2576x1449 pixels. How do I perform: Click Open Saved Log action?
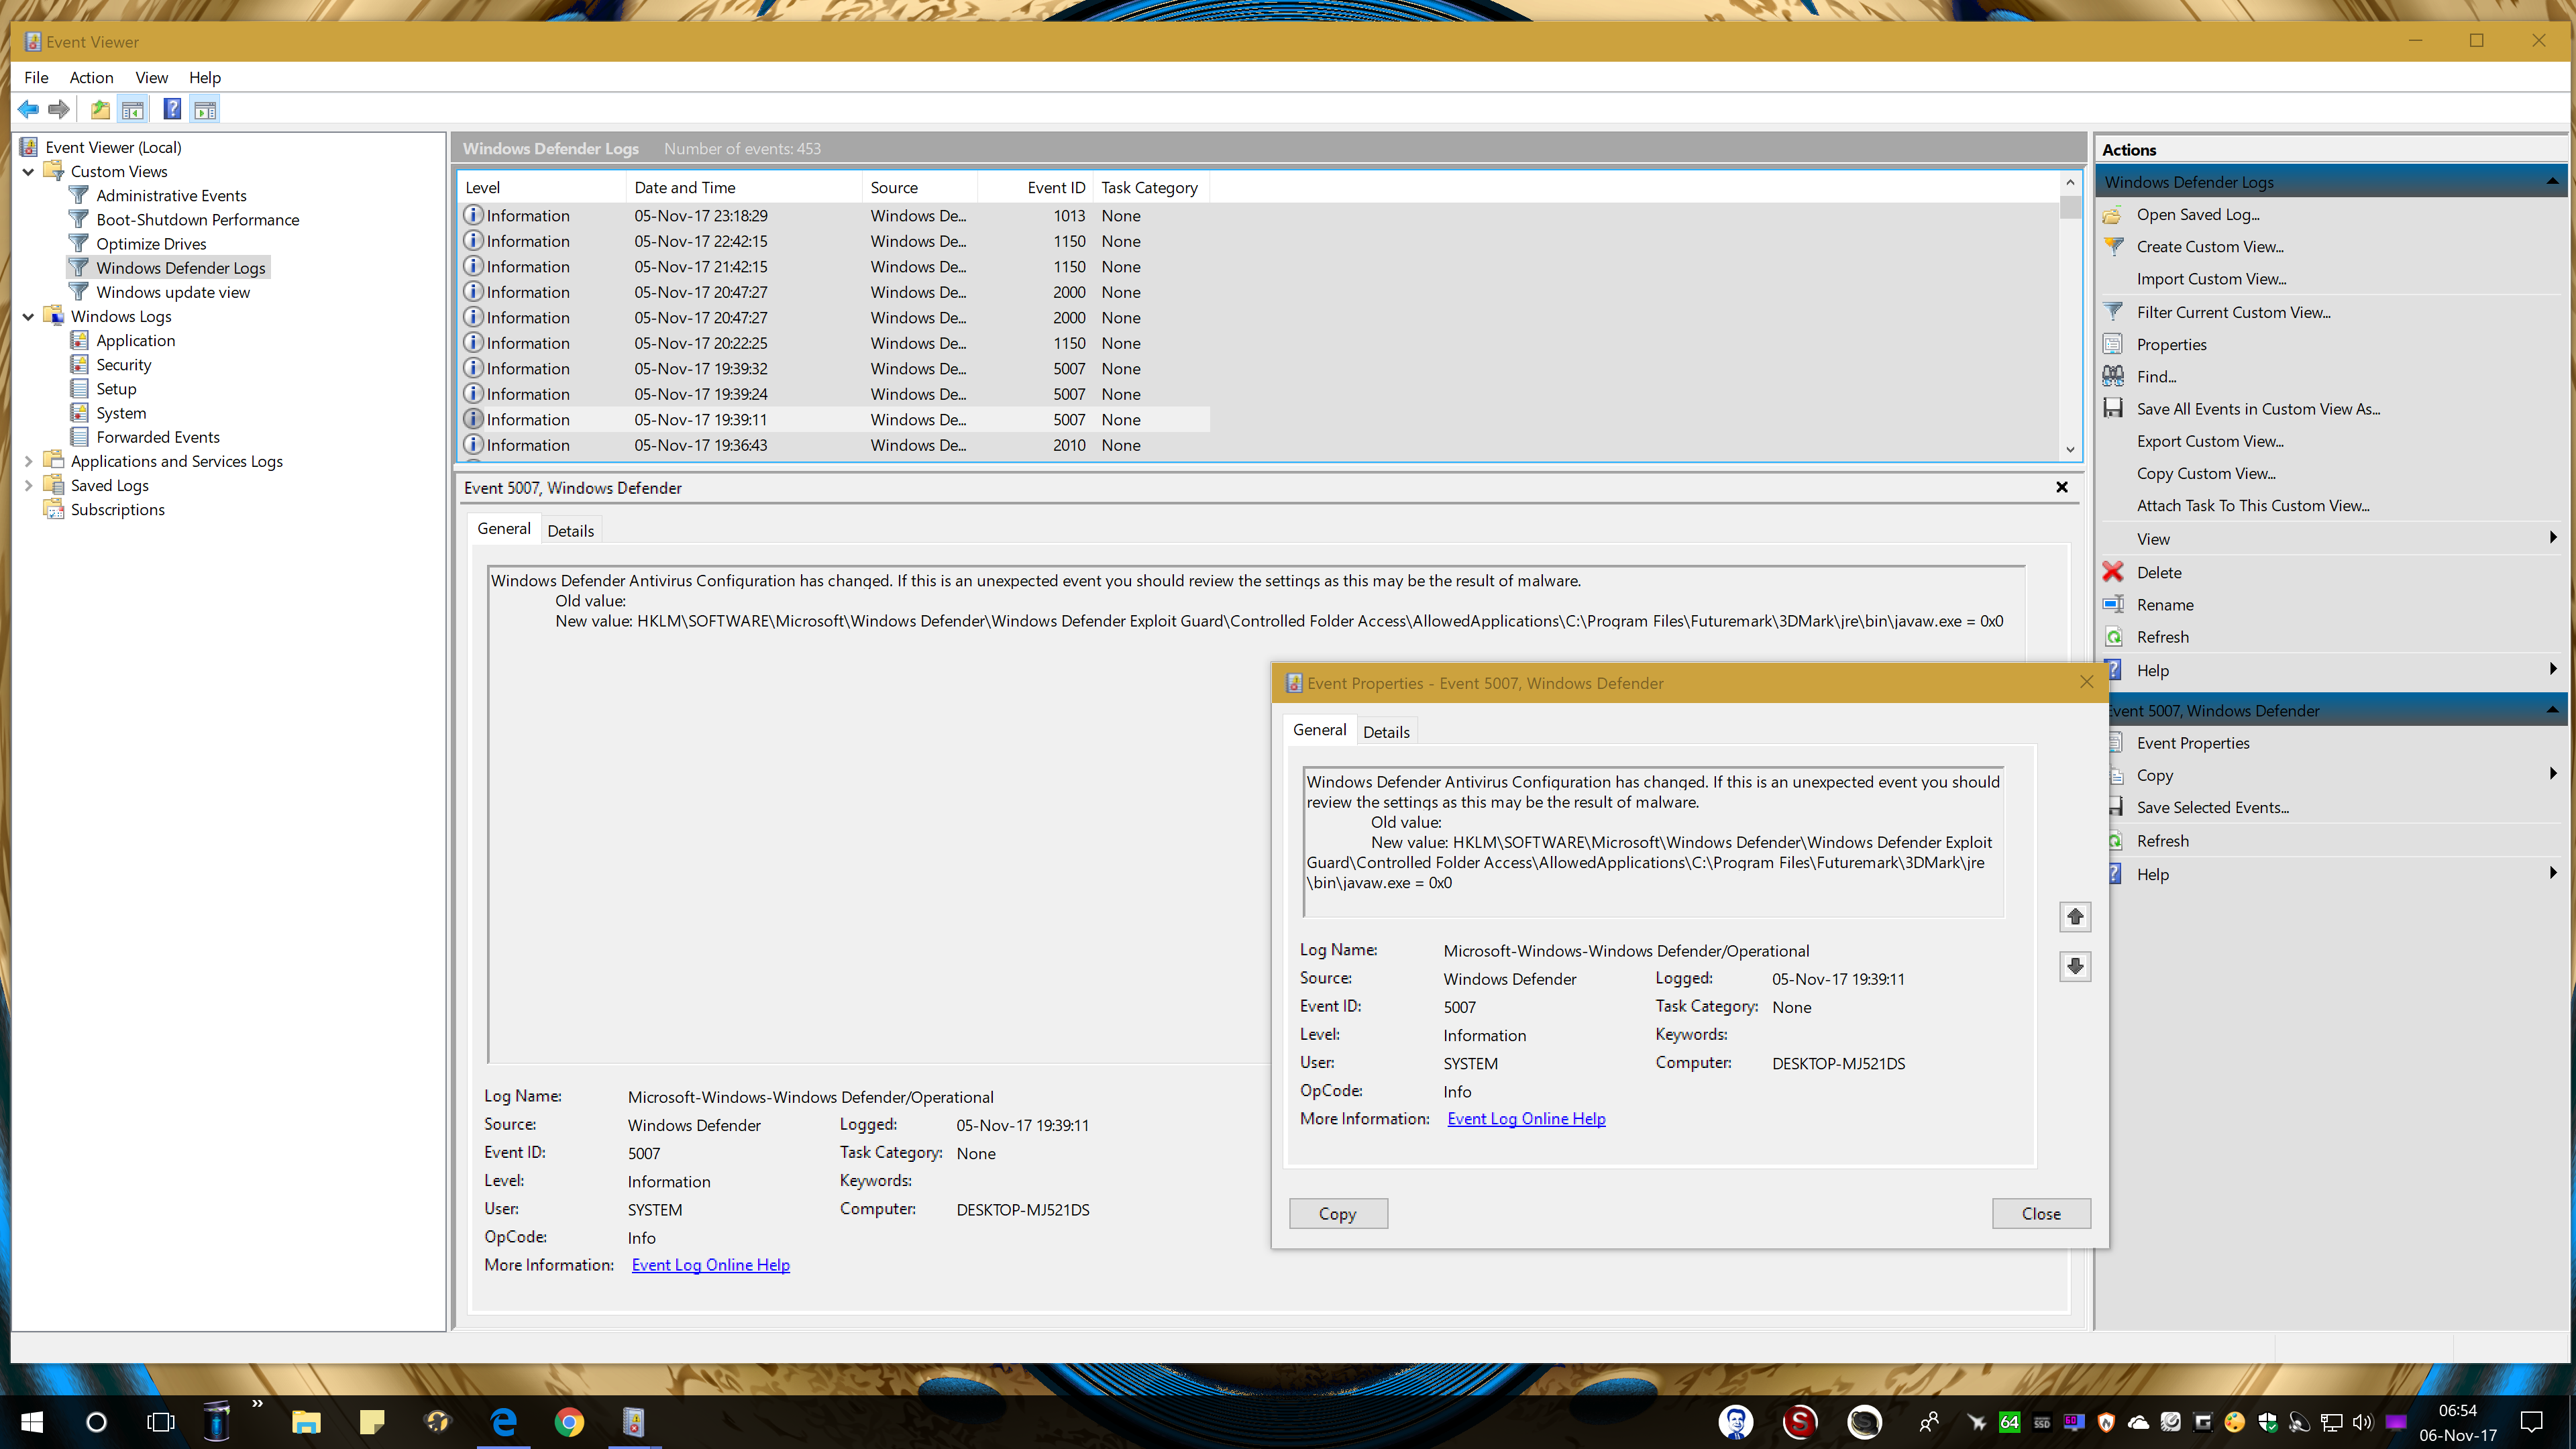(2197, 214)
